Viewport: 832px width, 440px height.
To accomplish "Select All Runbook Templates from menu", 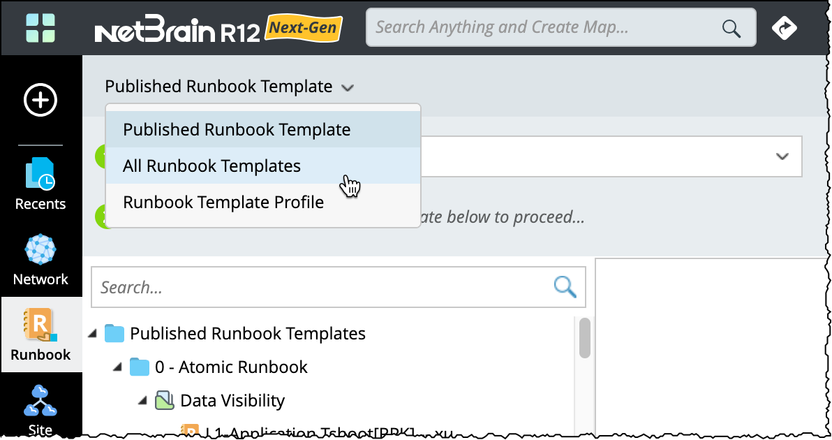I will click(211, 166).
